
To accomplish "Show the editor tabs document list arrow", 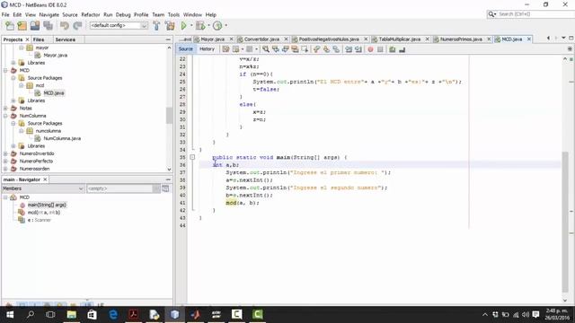I will tap(563, 38).
